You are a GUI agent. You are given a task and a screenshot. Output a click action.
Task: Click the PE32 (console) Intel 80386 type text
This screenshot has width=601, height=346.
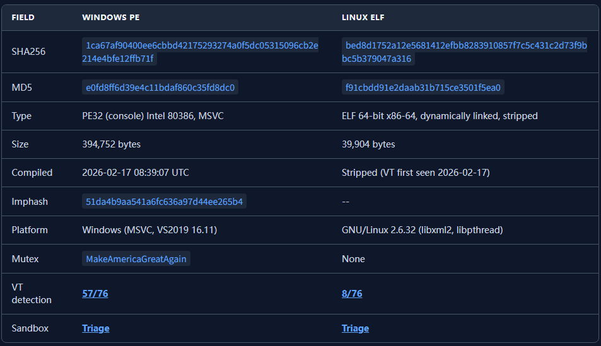151,116
